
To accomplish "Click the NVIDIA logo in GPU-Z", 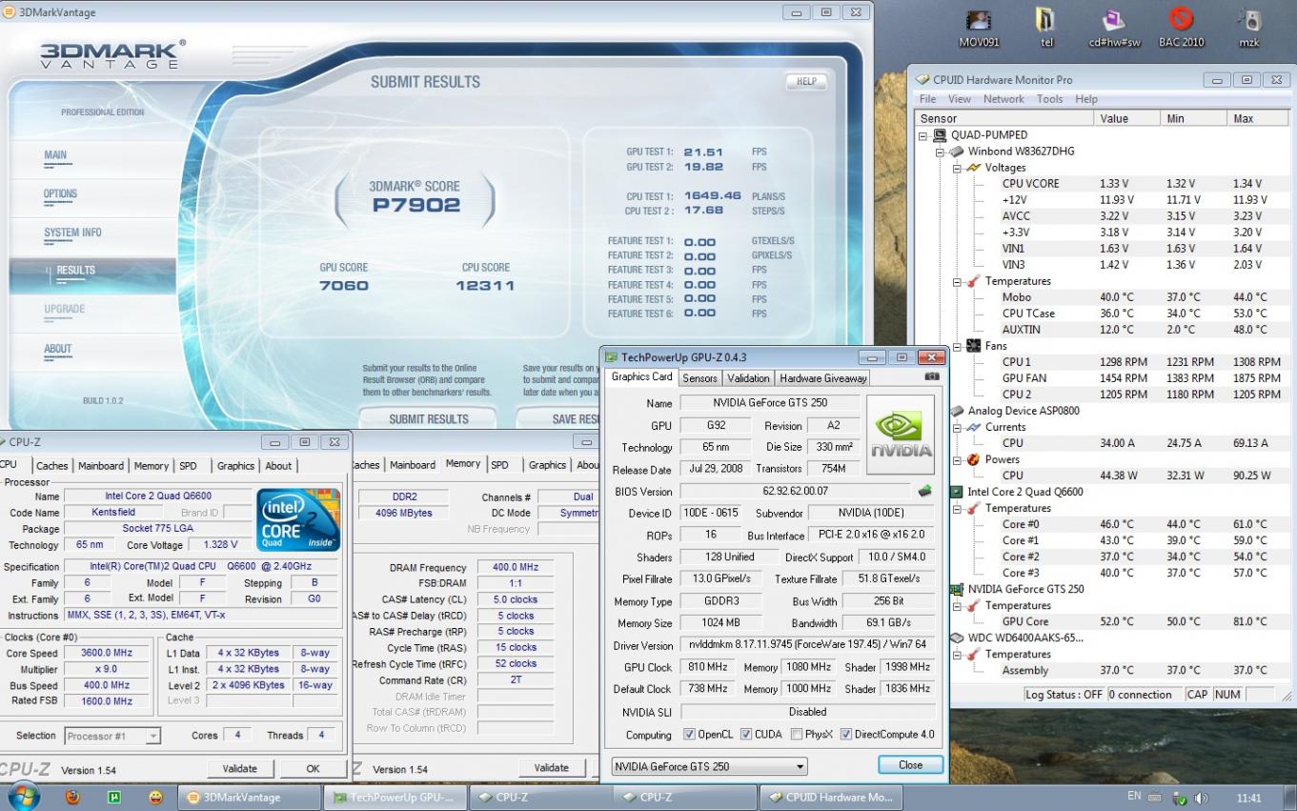I will 901,434.
